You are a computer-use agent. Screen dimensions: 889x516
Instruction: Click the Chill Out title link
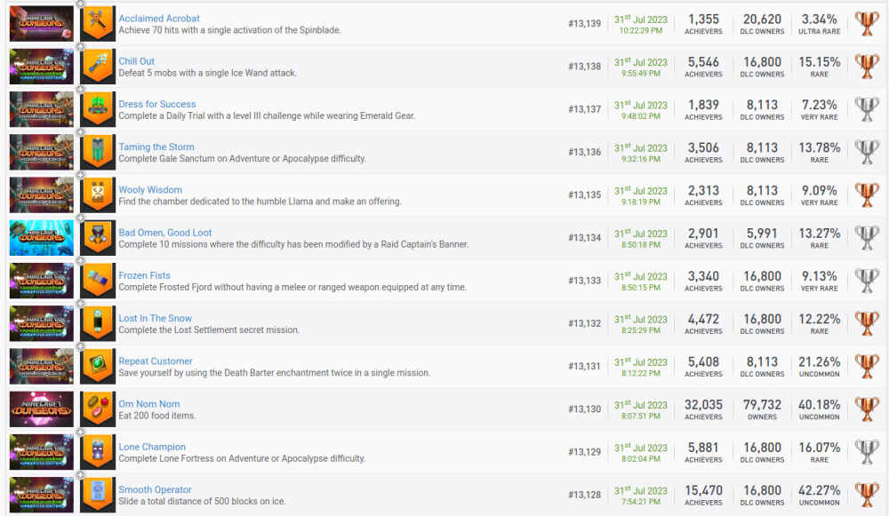pyautogui.click(x=137, y=61)
